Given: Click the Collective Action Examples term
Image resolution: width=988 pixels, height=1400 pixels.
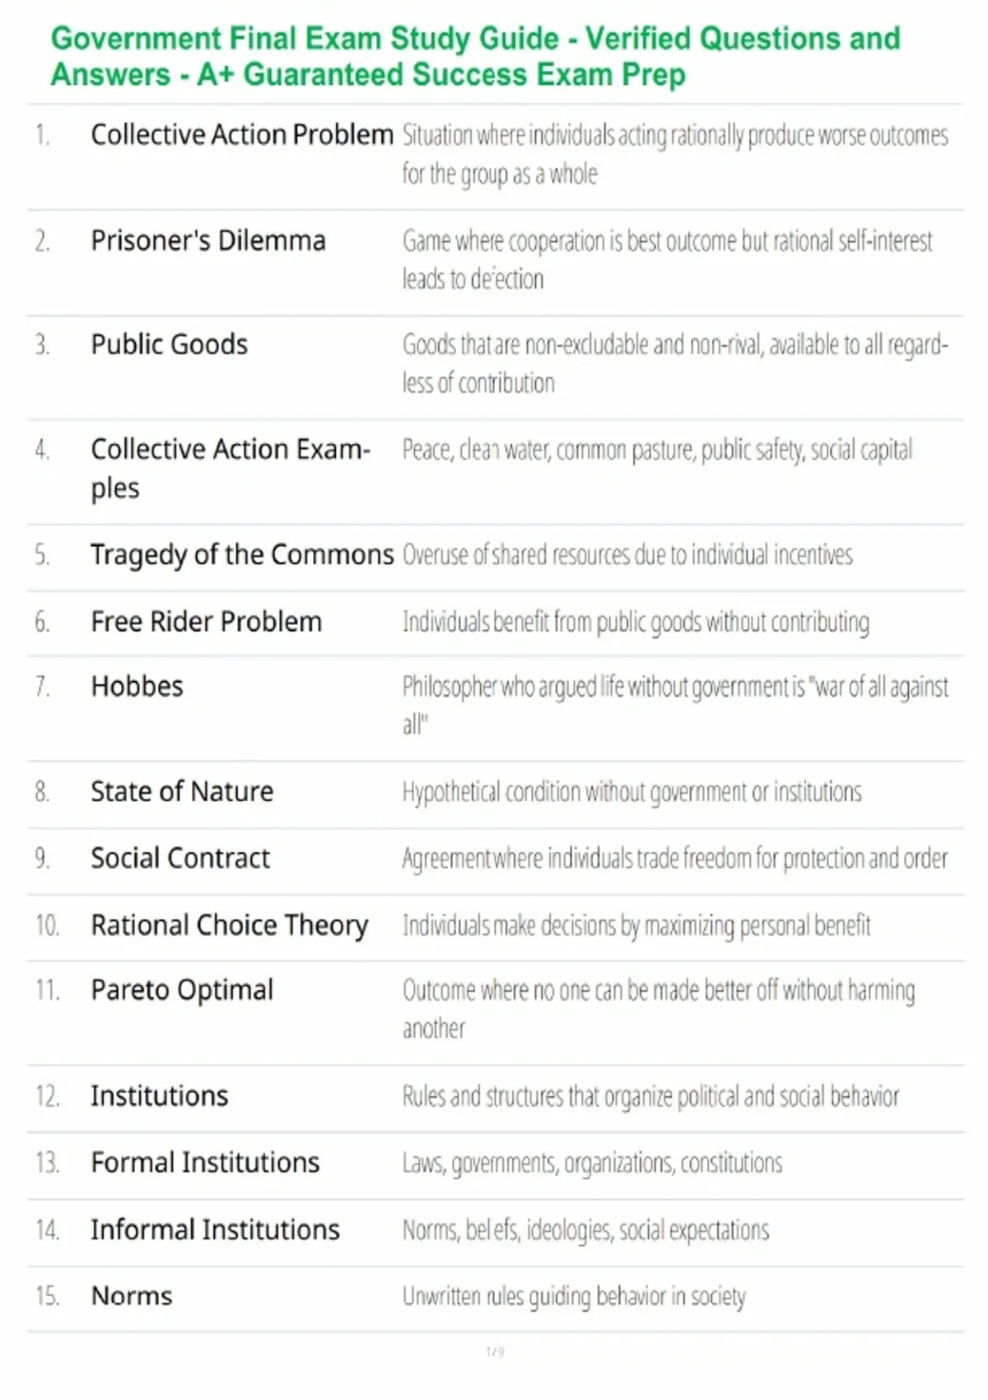Looking at the screenshot, I should [231, 468].
